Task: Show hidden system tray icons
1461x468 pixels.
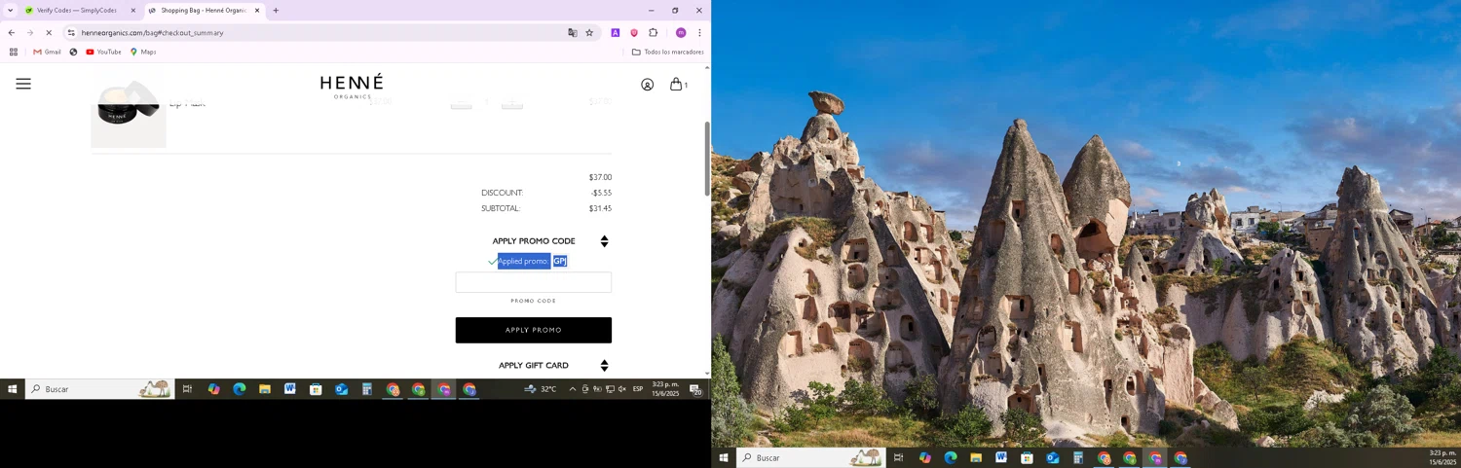Action: (x=572, y=389)
